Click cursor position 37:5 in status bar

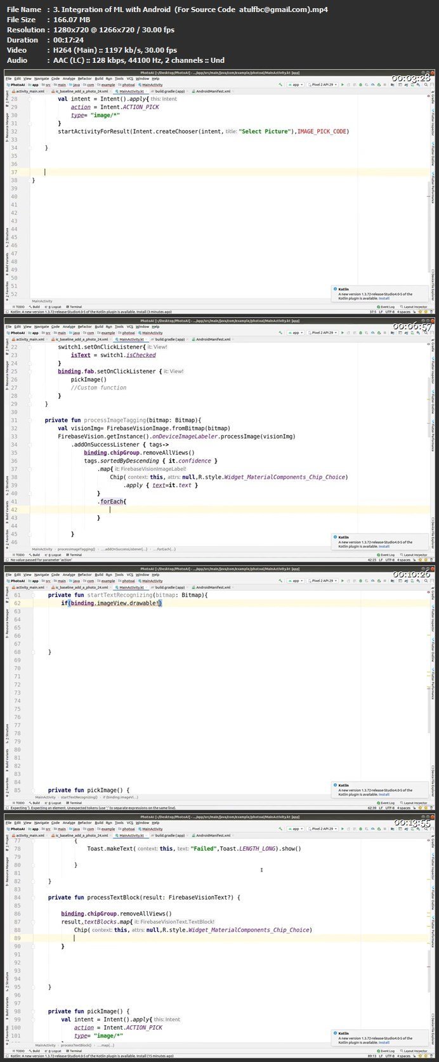(x=374, y=312)
